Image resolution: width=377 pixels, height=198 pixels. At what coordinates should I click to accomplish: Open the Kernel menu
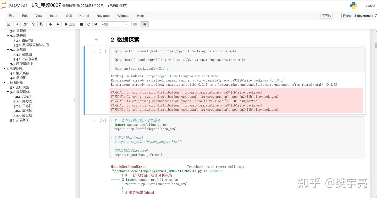(84, 16)
